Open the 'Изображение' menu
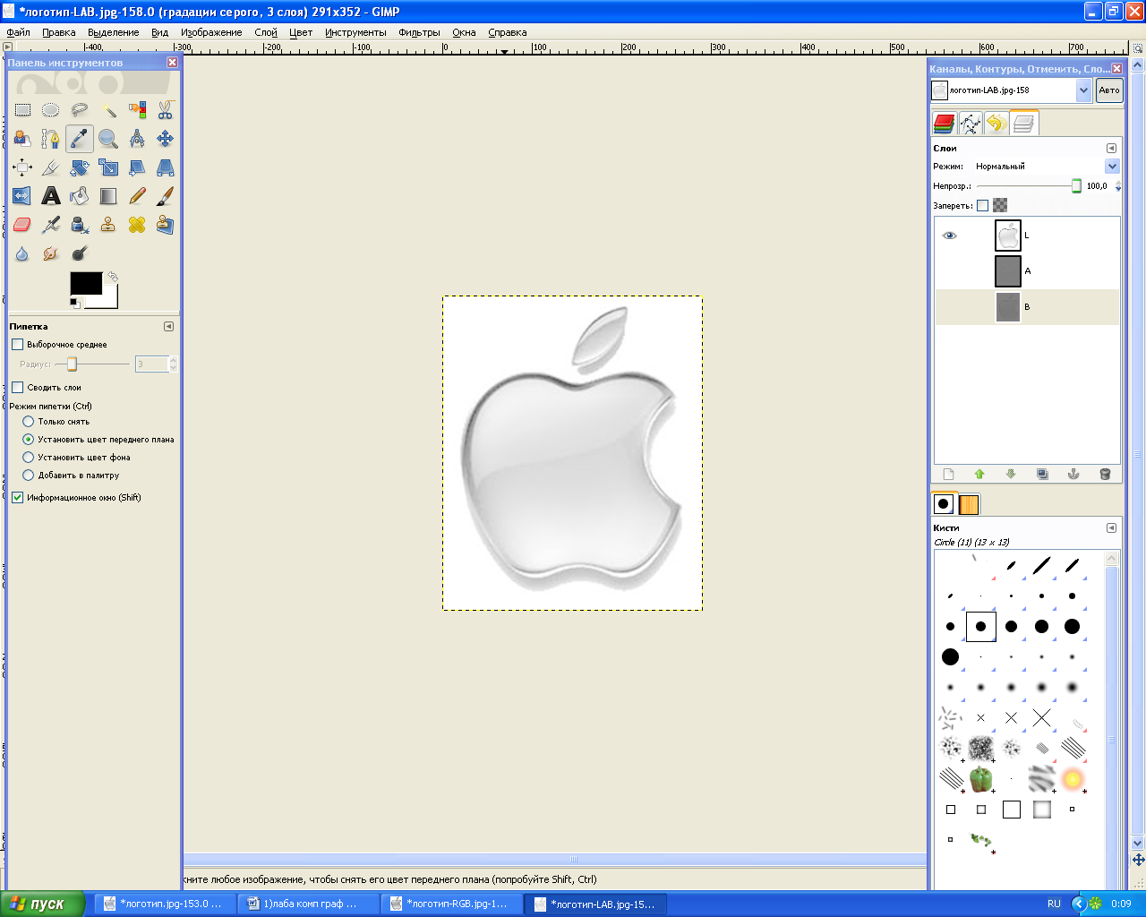The height and width of the screenshot is (917, 1146). (211, 32)
